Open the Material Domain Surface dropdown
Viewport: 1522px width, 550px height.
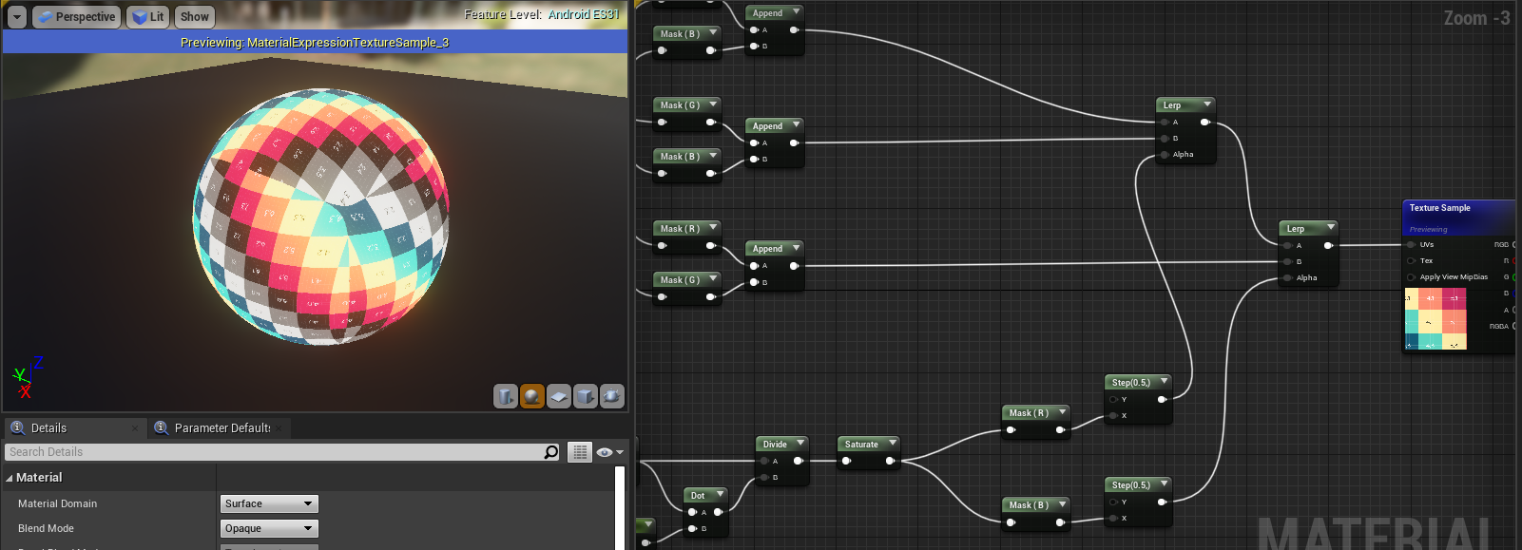(x=269, y=504)
